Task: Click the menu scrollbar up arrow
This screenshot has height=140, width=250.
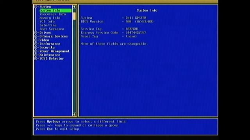Action: coord(74,7)
